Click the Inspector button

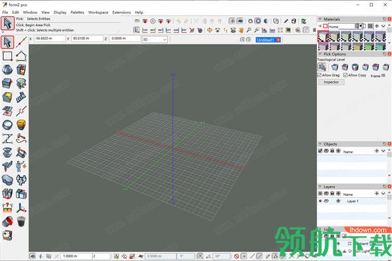pyautogui.click(x=331, y=82)
